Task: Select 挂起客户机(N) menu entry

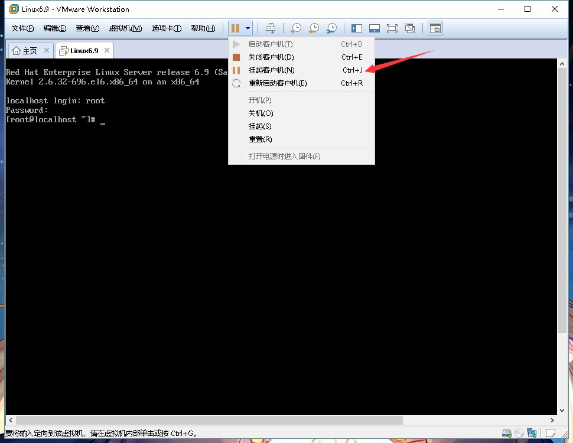Action: coord(301,70)
